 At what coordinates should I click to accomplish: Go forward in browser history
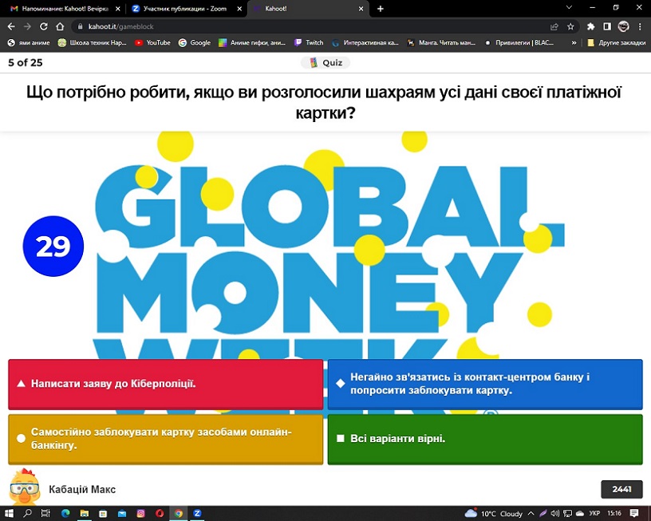coord(27,26)
